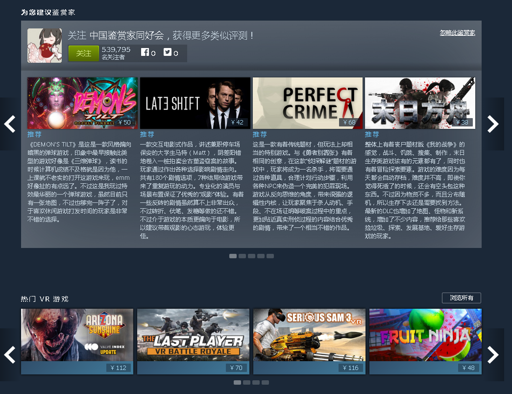
Task: Open the PERFECT CRIME store page
Action: (x=306, y=103)
